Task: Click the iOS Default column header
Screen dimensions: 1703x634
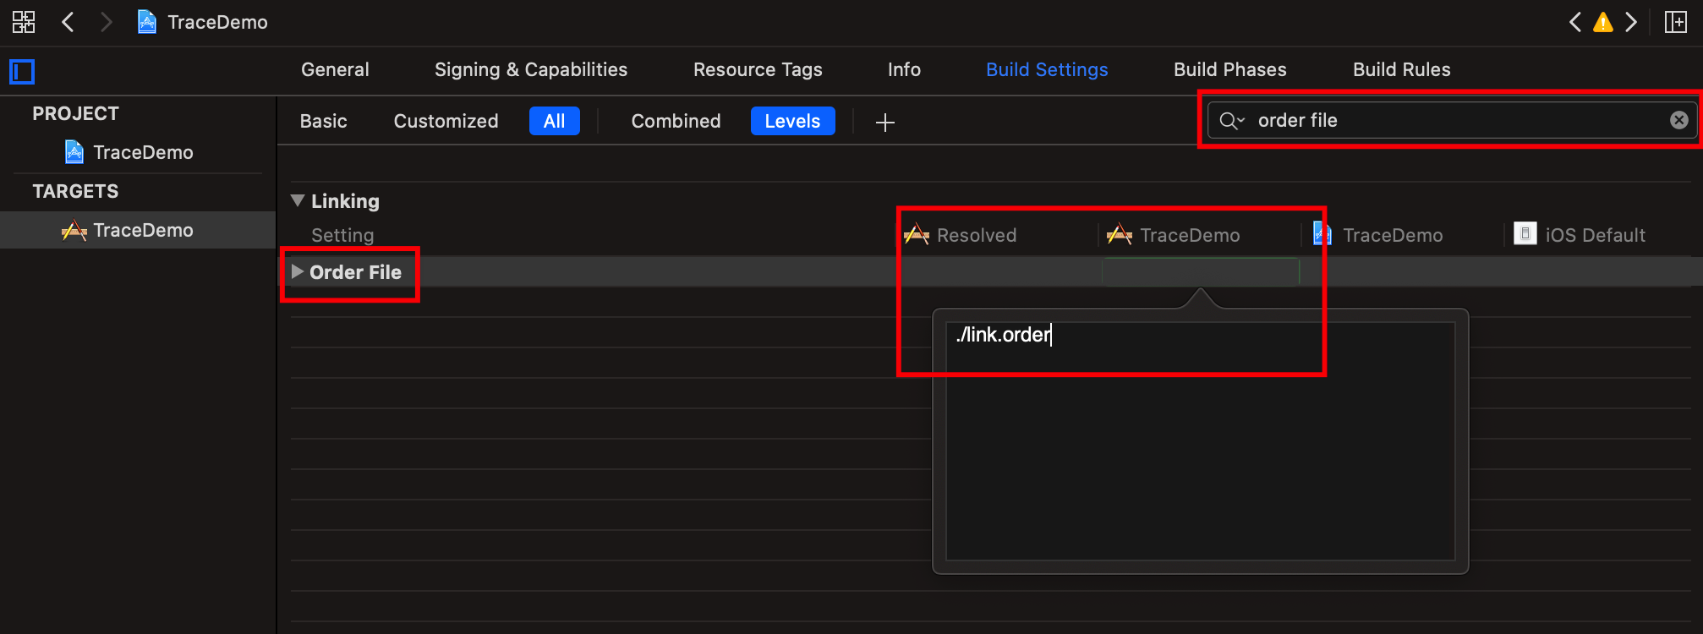Action: tap(1580, 235)
